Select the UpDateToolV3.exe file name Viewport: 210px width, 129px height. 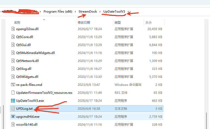30,101
